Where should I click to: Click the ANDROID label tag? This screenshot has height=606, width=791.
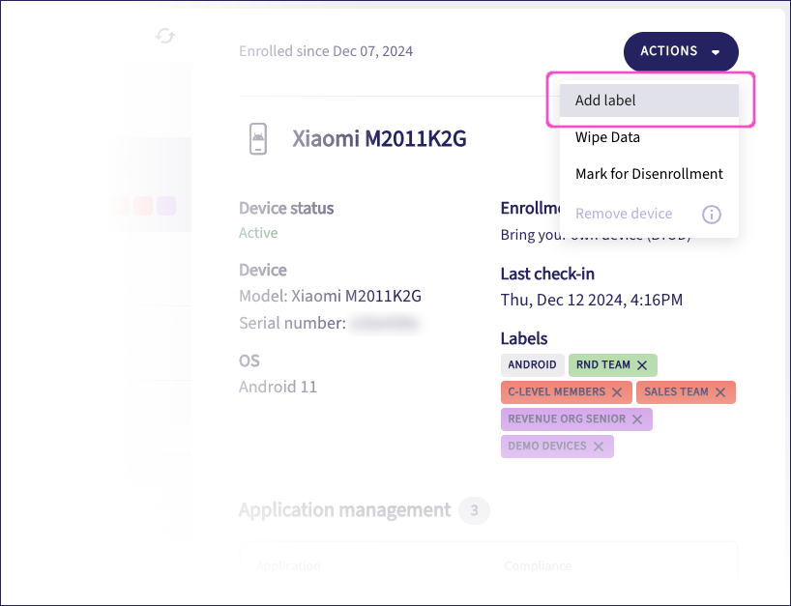[x=533, y=365]
